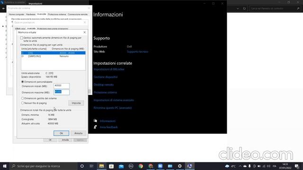Show hidden tray icons chevron
Viewport: 303px width, 170px height.
coord(240,166)
